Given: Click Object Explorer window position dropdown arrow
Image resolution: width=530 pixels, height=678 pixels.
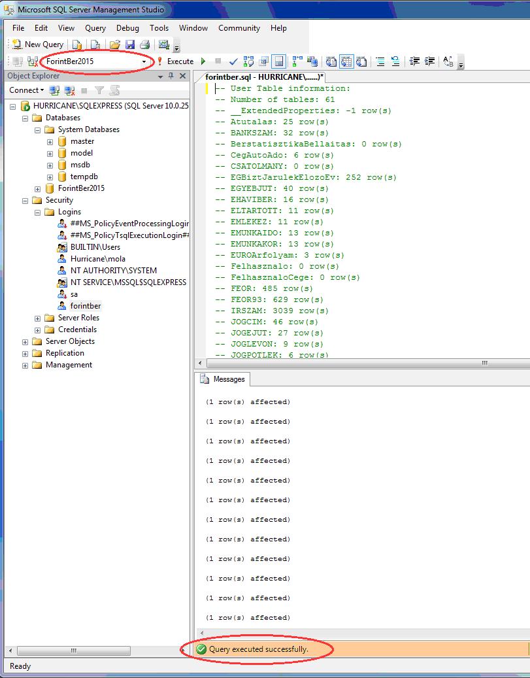Looking at the screenshot, I should pyautogui.click(x=160, y=76).
